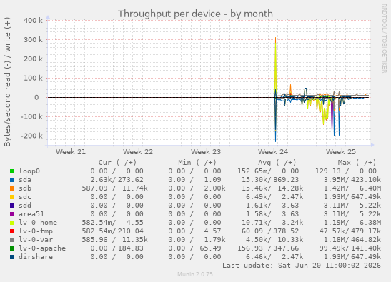Click the dirshare navy legend swatch
391x282 pixels.
[12, 257]
